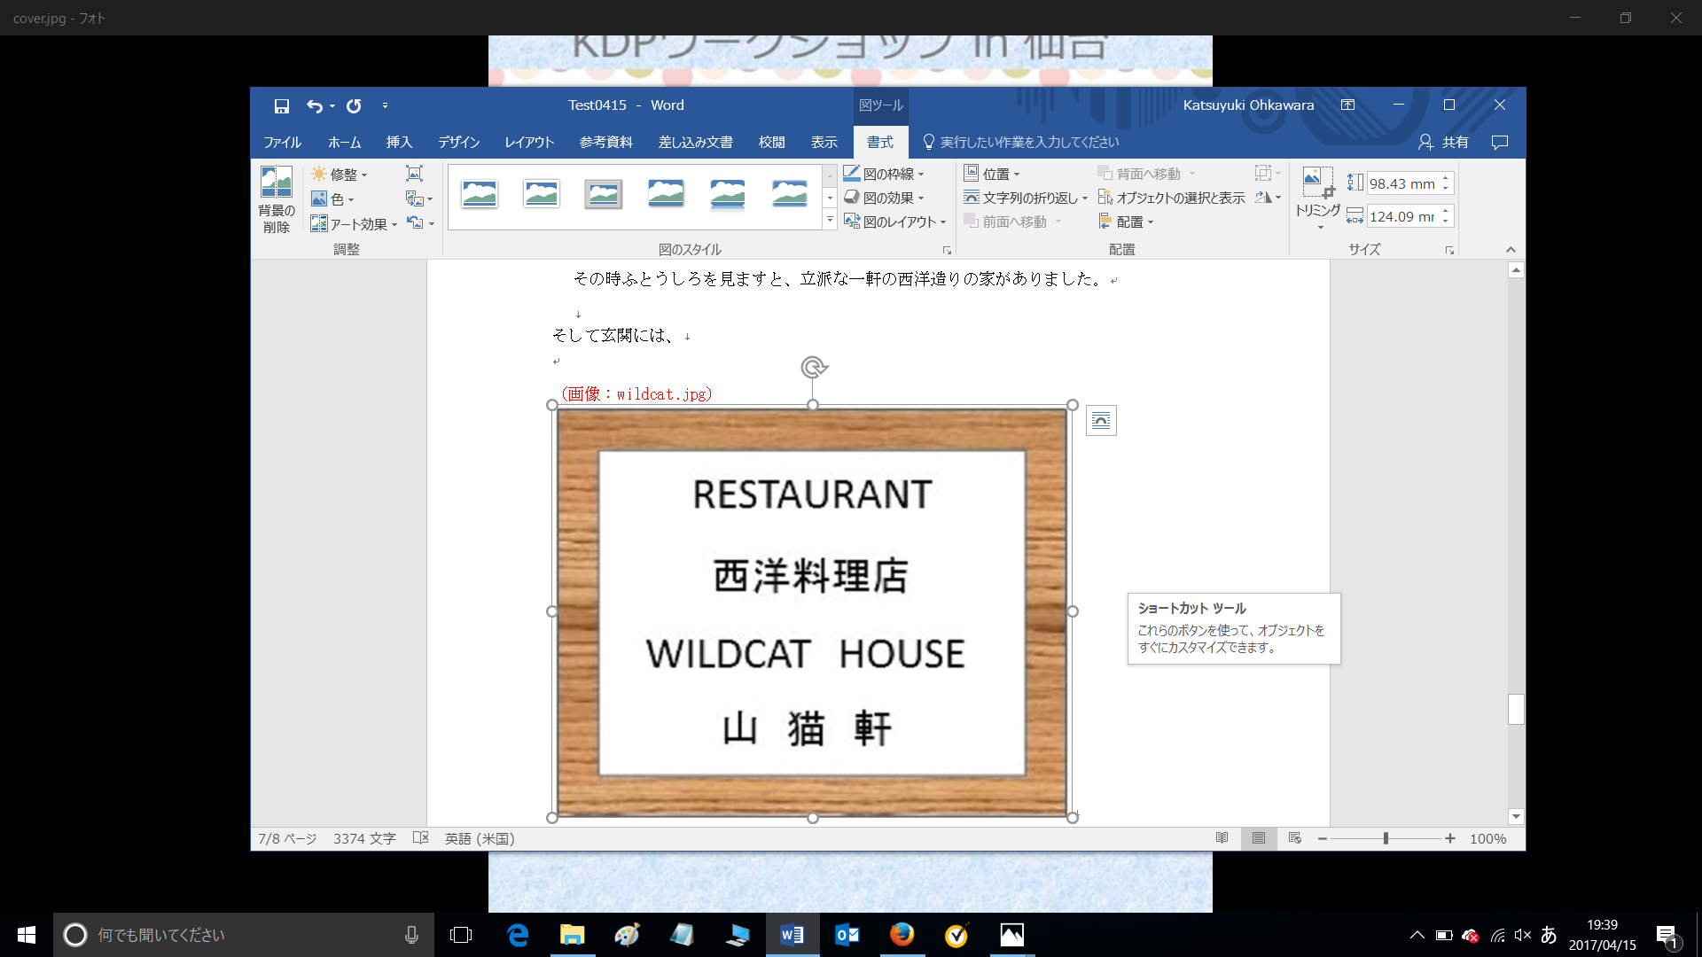This screenshot has width=1702, height=957.
Task: Select the Remove Background (背景の削除) tool
Action: coord(276,198)
